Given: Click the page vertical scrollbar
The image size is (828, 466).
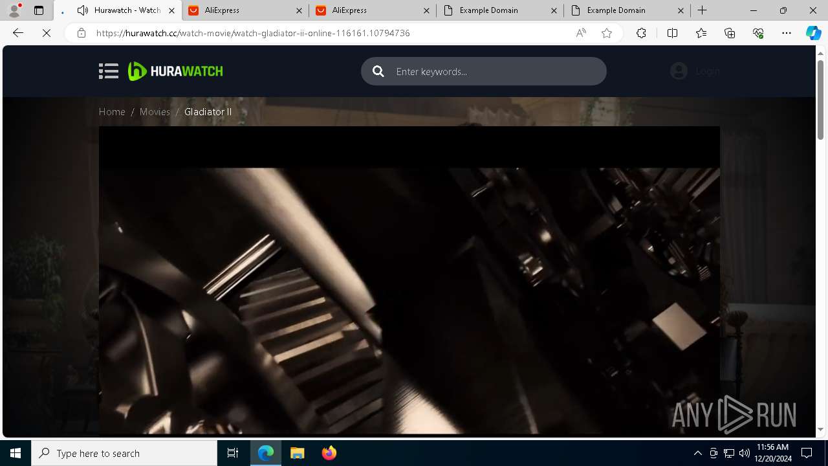Looking at the screenshot, I should pos(820,100).
